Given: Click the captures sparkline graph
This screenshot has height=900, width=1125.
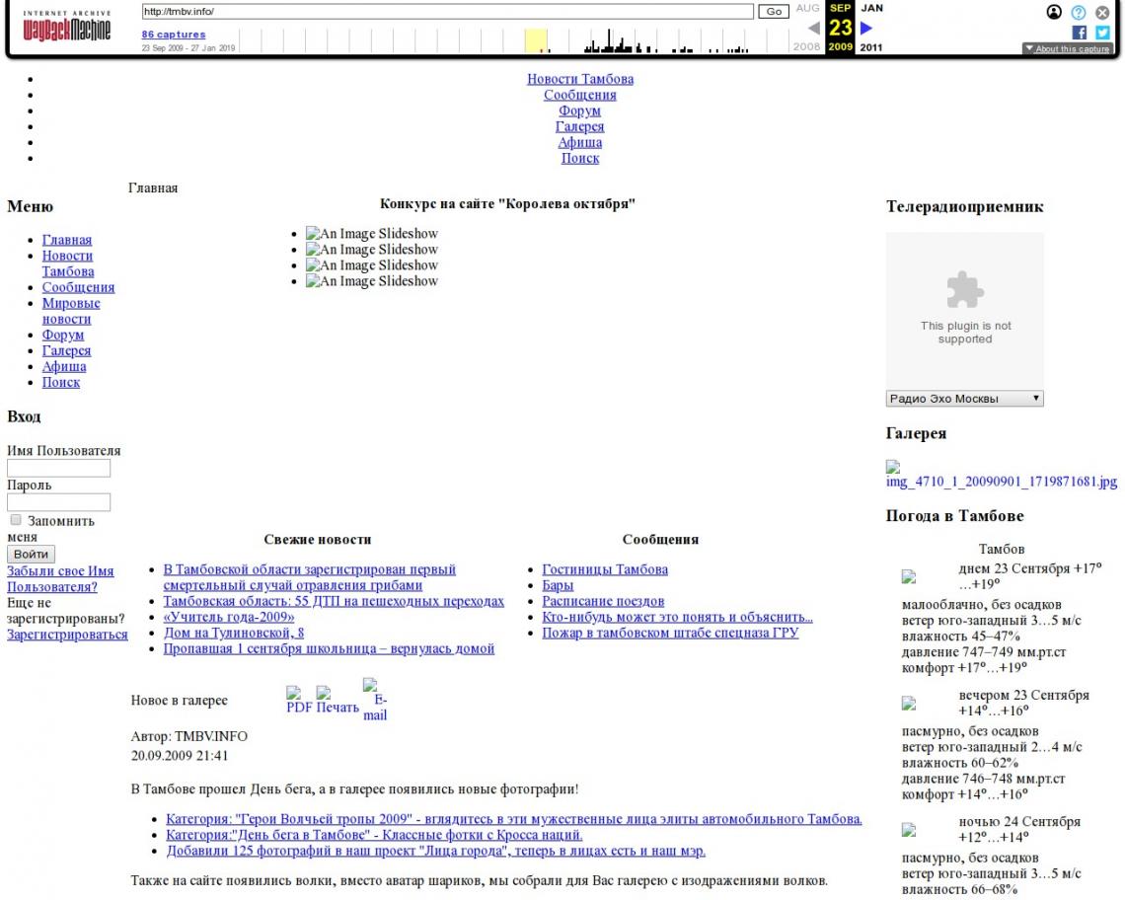Looking at the screenshot, I should [513, 40].
